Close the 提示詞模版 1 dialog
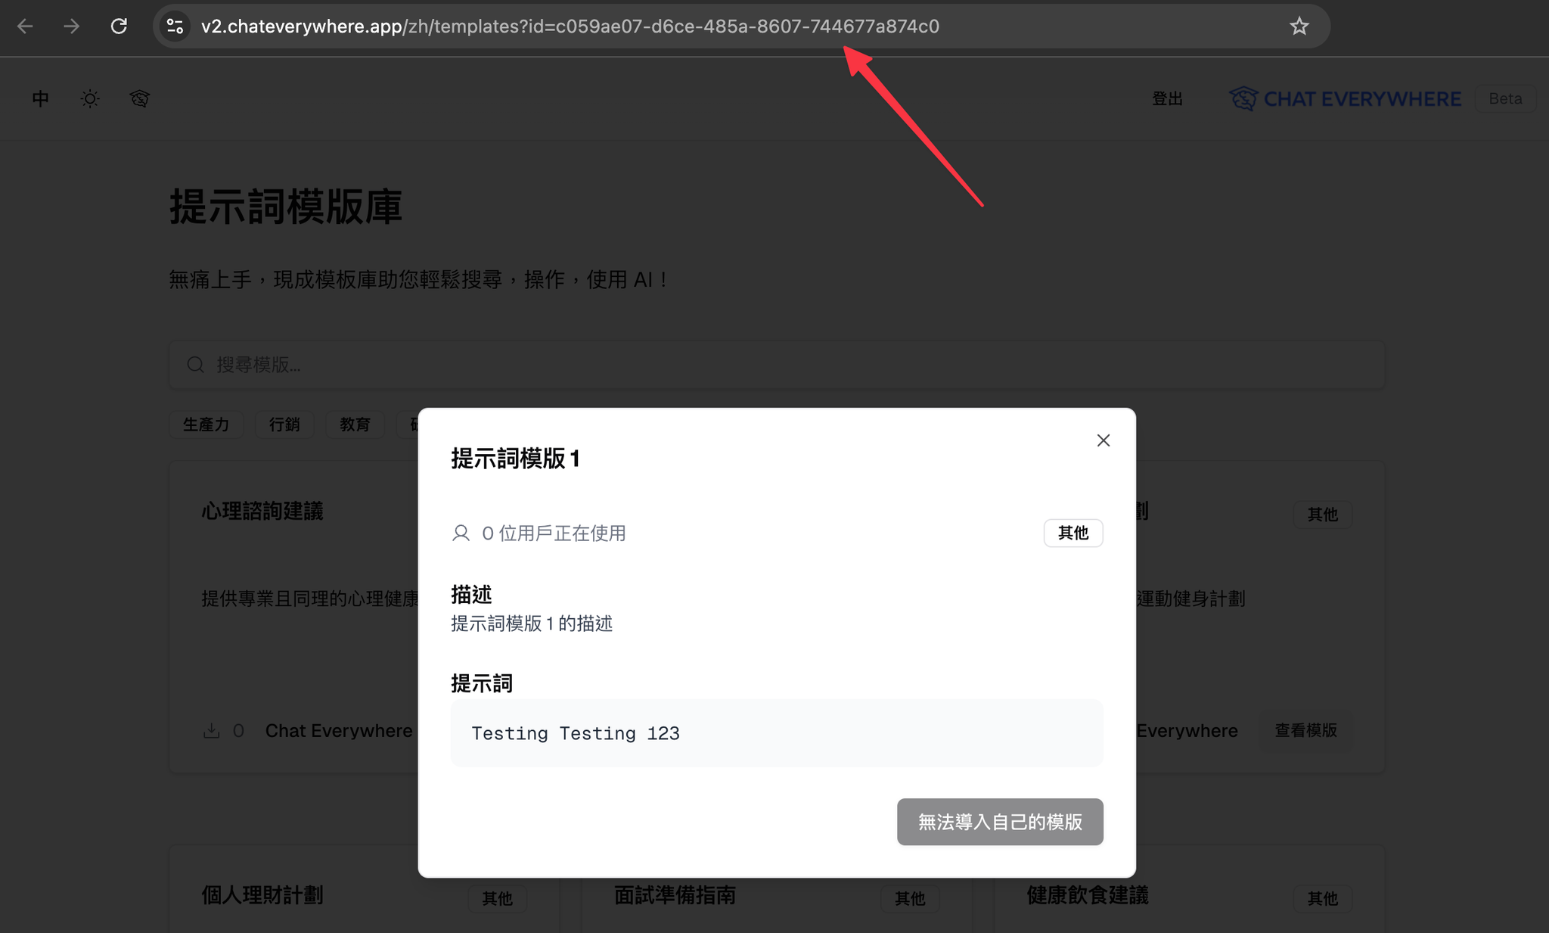1549x933 pixels. [1104, 440]
